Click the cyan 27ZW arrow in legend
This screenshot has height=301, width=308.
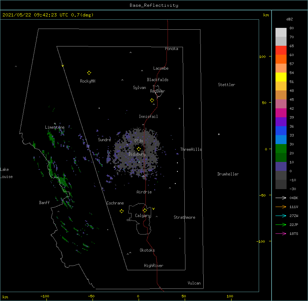coord(281,216)
